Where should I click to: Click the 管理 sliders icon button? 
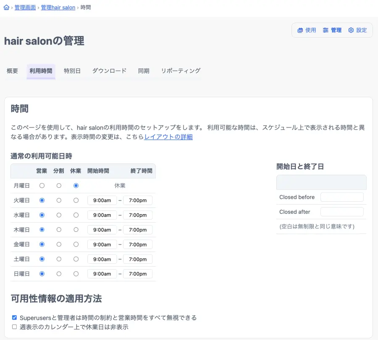332,30
